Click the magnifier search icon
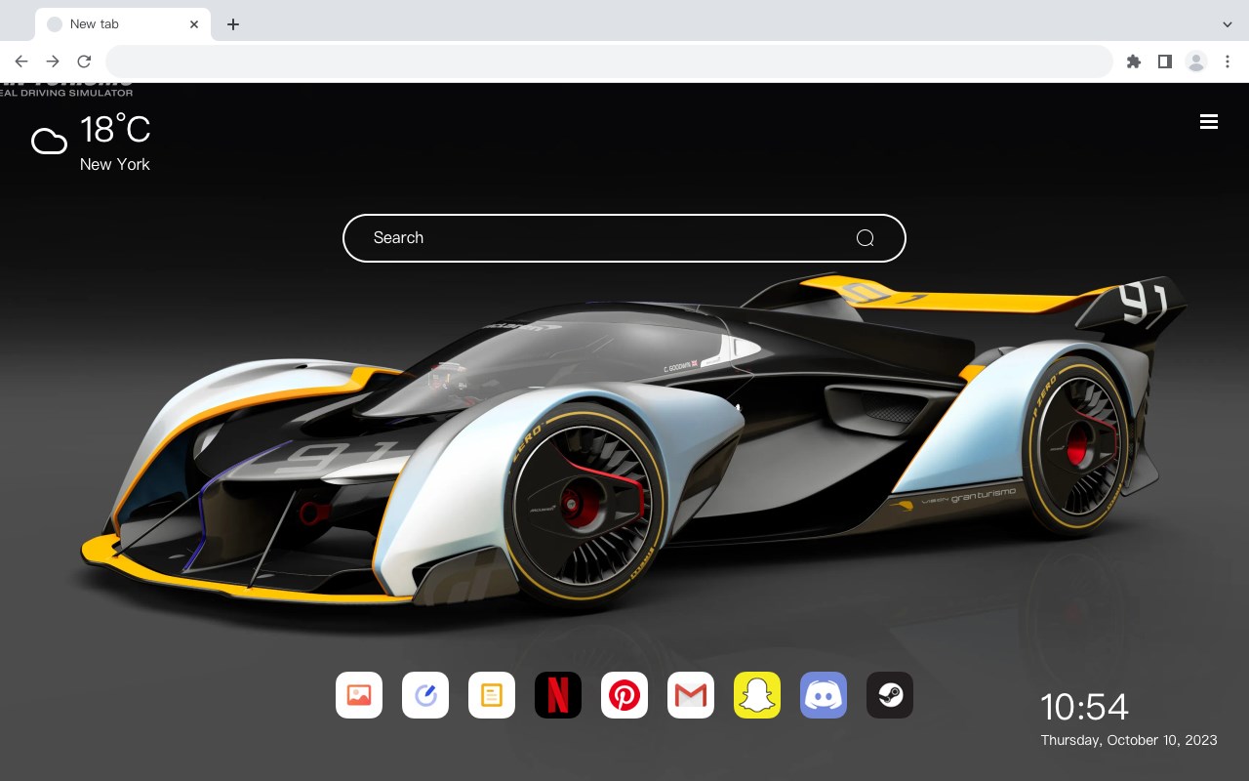The height and width of the screenshot is (781, 1249). pyautogui.click(x=865, y=238)
